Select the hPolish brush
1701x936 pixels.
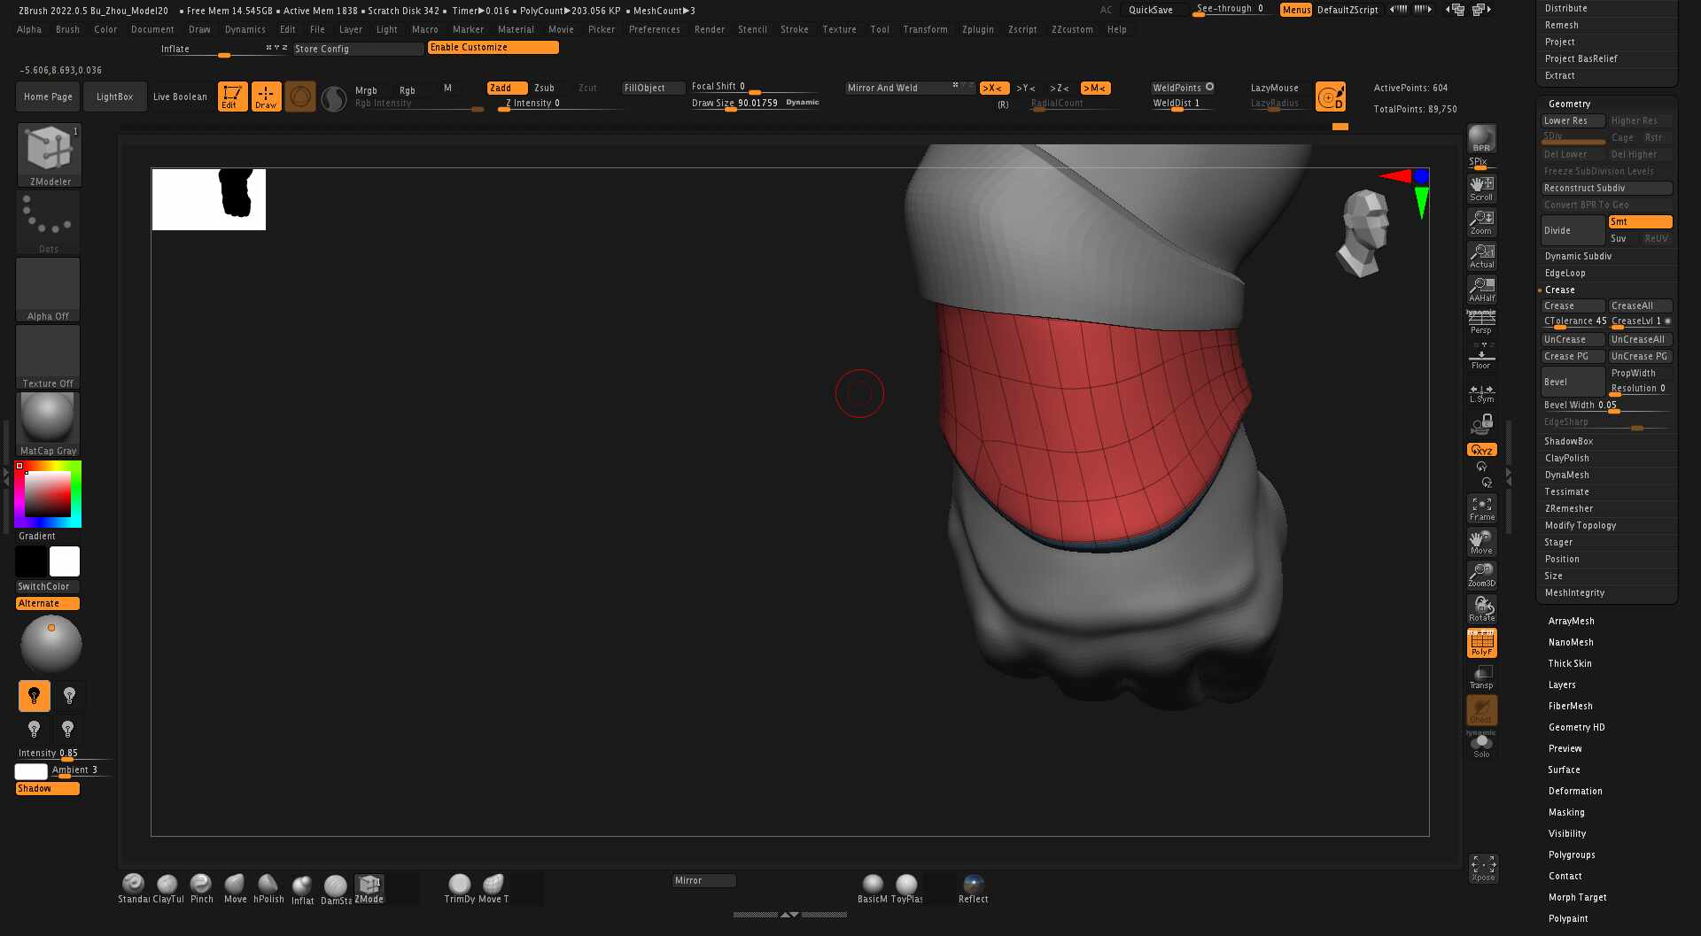(268, 888)
